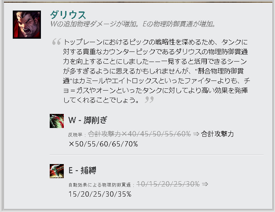
Task: Click the struck-through 40/45/50/55/60% old value
Action: [x=139, y=134]
